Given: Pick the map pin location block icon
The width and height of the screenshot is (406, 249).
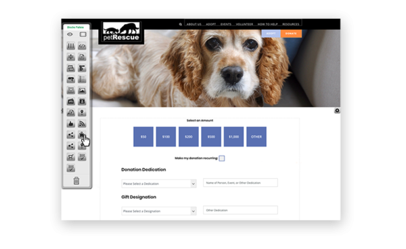Looking at the screenshot, I should pos(82,113).
